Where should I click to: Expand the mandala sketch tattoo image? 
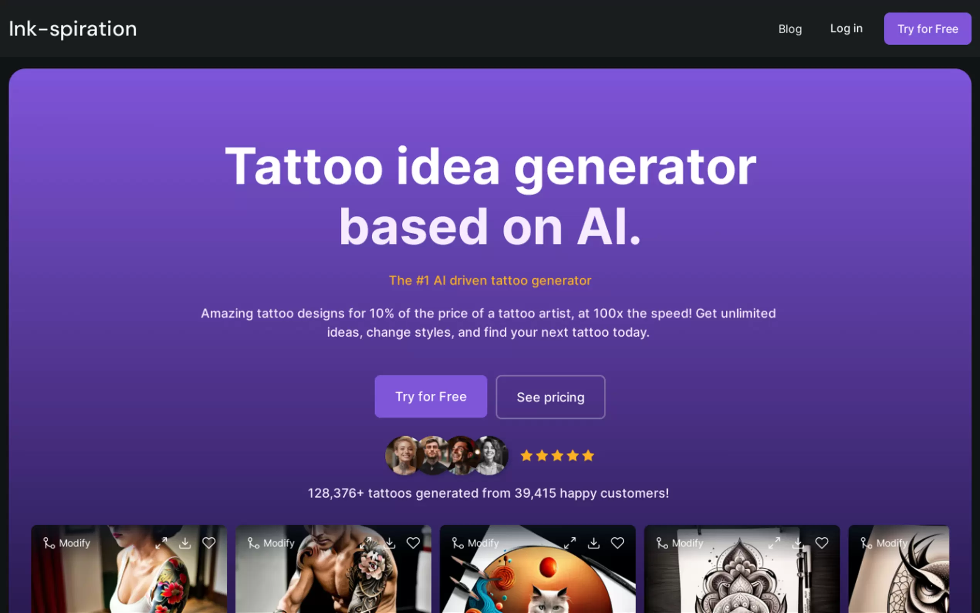pyautogui.click(x=774, y=542)
